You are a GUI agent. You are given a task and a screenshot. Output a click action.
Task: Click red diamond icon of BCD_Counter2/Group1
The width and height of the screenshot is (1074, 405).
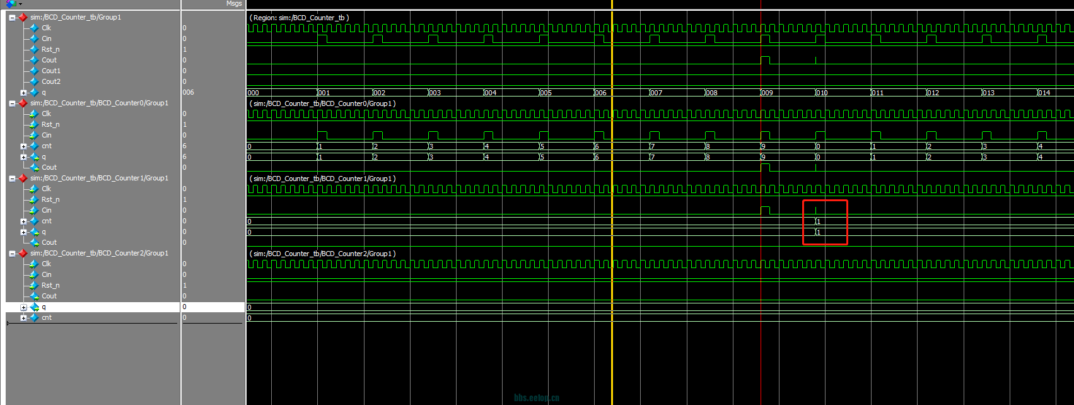23,254
